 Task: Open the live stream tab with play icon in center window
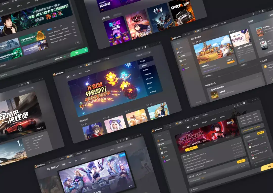click(x=106, y=59)
